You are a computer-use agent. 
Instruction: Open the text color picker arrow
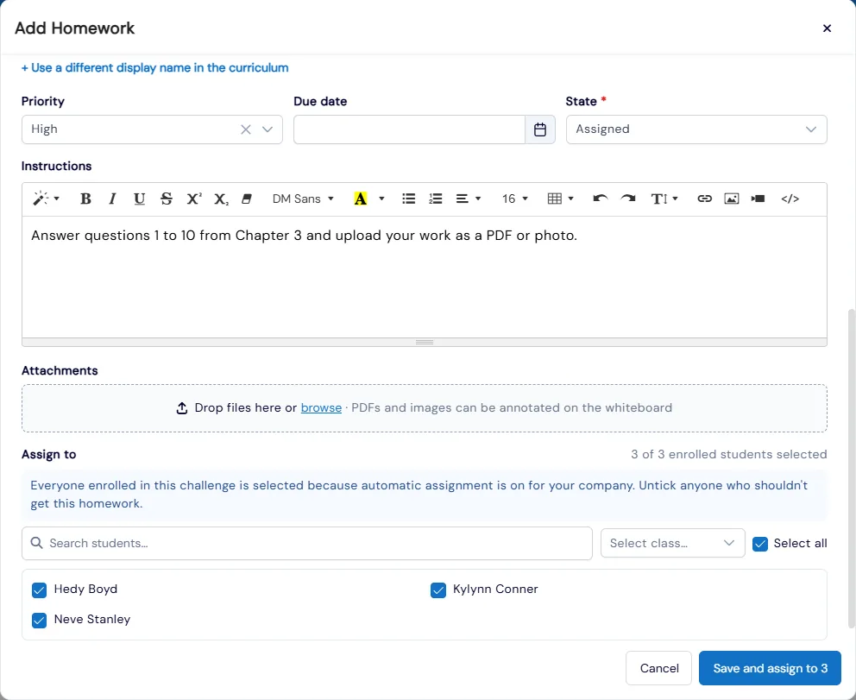[381, 199]
